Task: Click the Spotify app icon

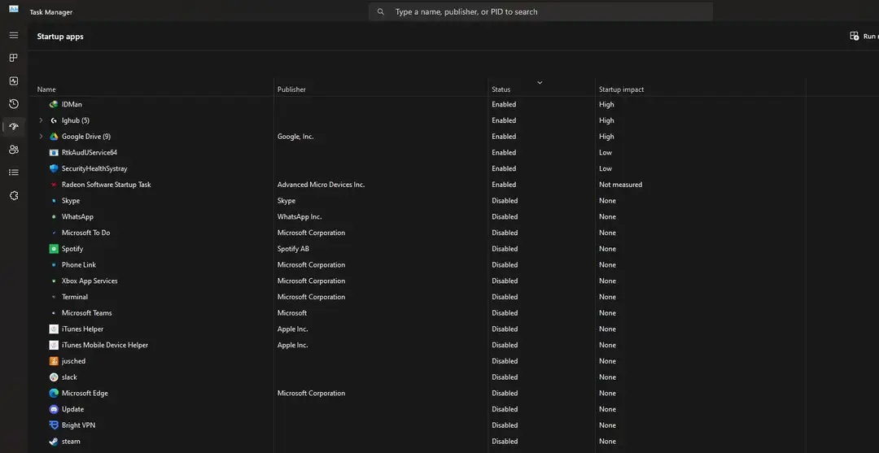Action: pos(54,249)
